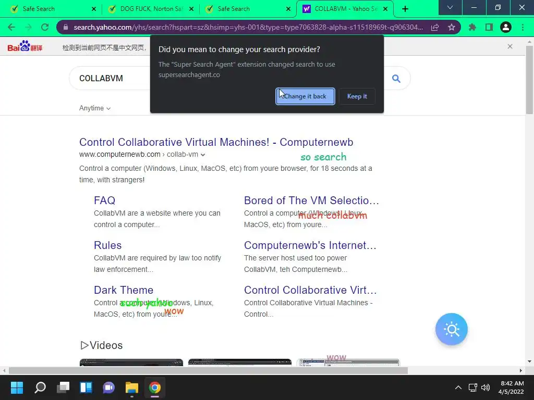The image size is (534, 400).
Task: Open Task View on the taskbar
Action: [x=63, y=387]
